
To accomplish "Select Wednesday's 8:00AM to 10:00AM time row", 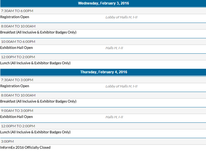I will [x=18, y=26].
